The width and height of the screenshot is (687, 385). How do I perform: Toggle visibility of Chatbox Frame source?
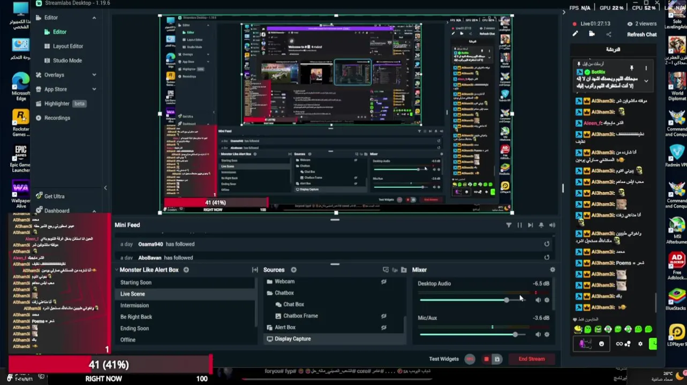point(384,316)
